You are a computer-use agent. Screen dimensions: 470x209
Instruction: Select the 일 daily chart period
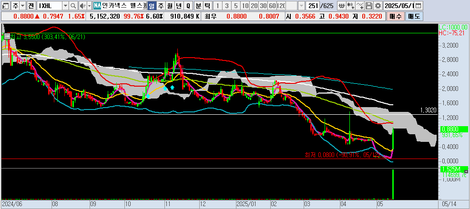[152, 5]
